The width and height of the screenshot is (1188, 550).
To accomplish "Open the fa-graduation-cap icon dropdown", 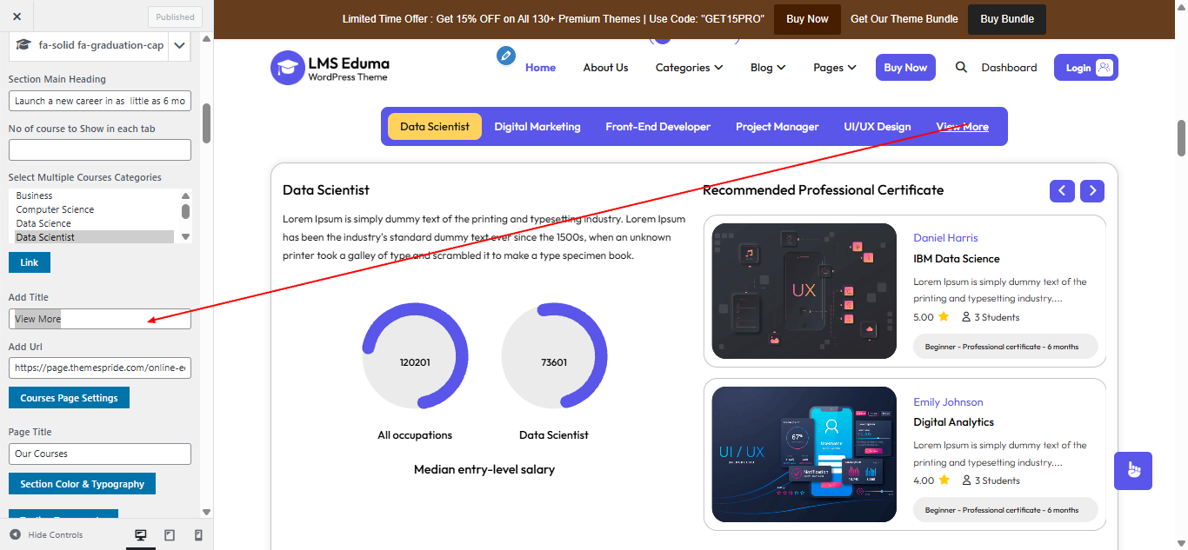I will coord(180,45).
